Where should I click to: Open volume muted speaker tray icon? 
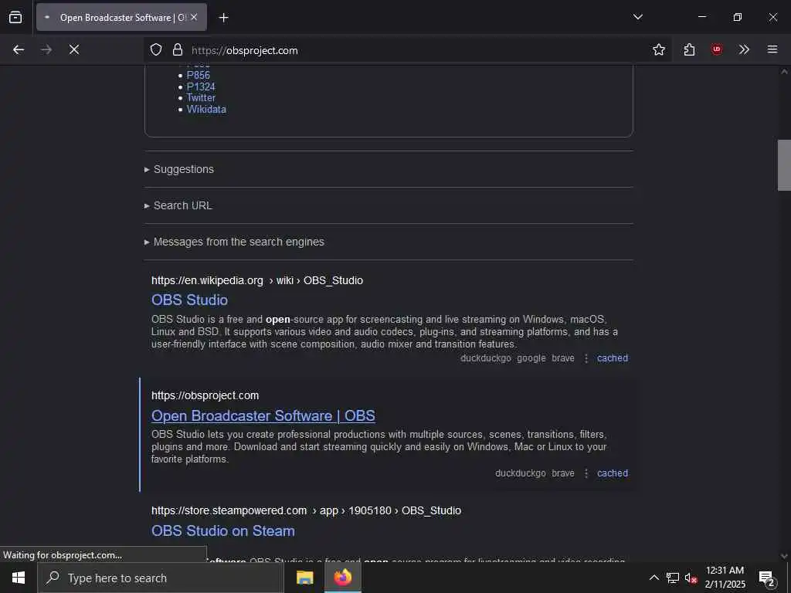[x=691, y=578]
